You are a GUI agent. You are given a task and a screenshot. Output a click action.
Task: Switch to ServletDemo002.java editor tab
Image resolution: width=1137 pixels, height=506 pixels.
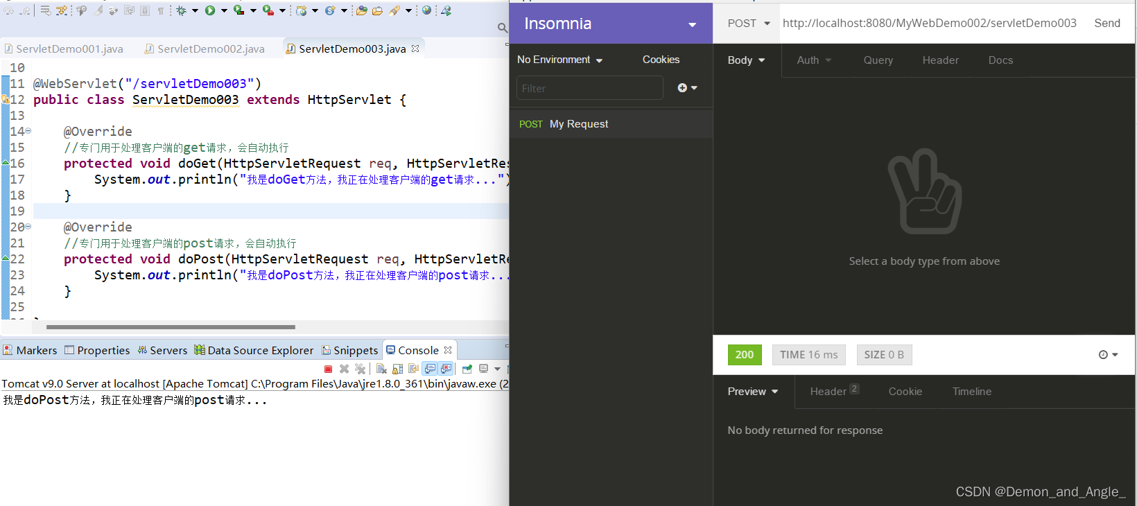tap(205, 49)
